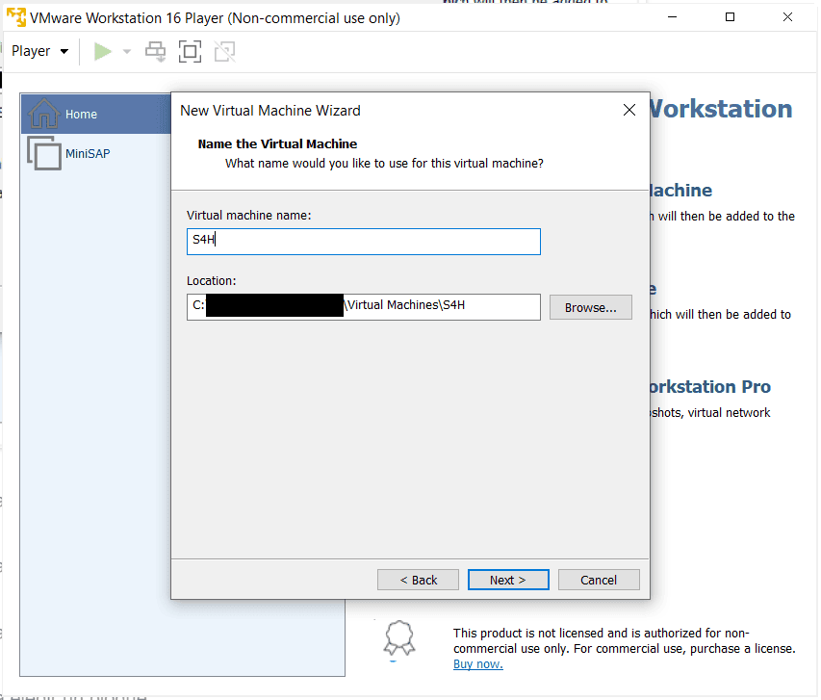Select the MiniSAP virtual machine entry

pyautogui.click(x=96, y=153)
